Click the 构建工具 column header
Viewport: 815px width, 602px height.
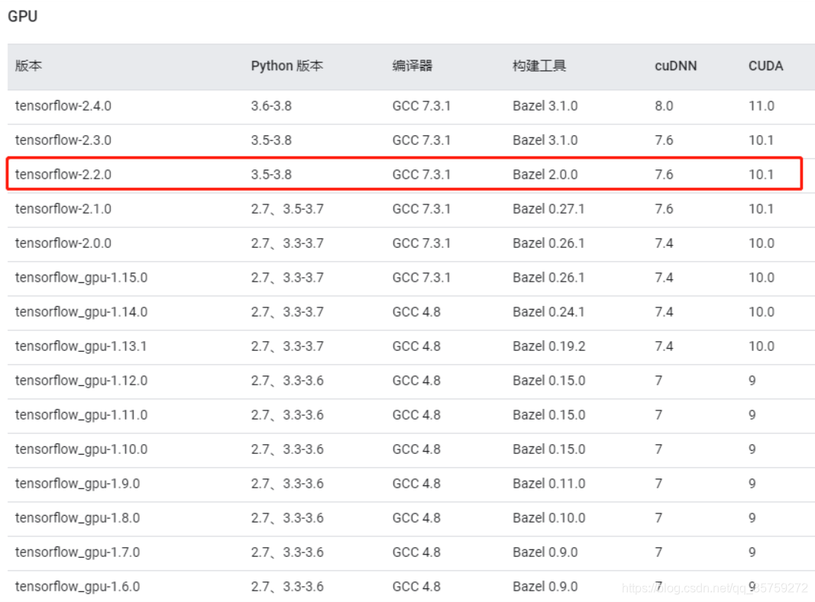click(x=539, y=66)
